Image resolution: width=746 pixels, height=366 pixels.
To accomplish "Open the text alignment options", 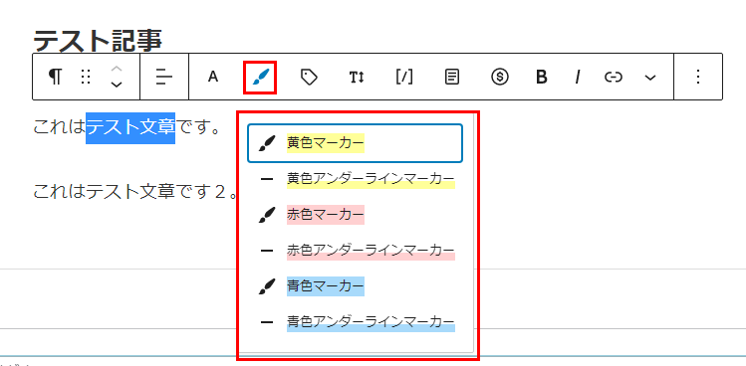I will [164, 77].
